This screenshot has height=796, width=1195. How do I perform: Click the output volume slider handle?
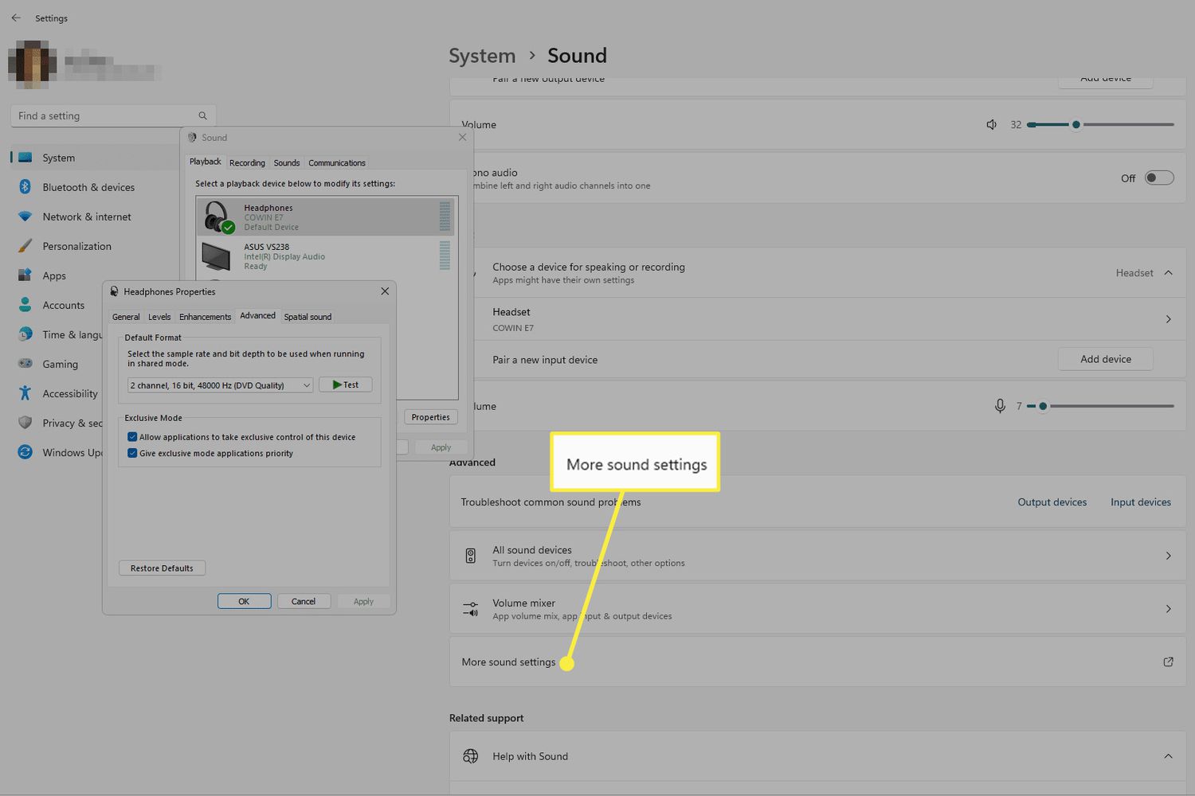point(1075,125)
